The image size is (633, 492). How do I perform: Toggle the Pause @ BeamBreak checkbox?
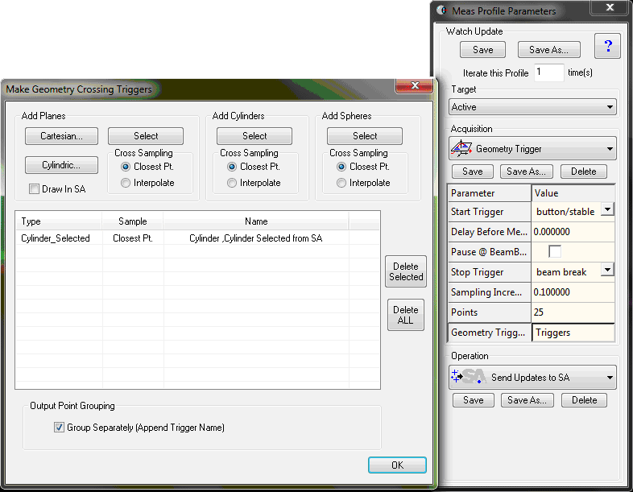(x=555, y=252)
